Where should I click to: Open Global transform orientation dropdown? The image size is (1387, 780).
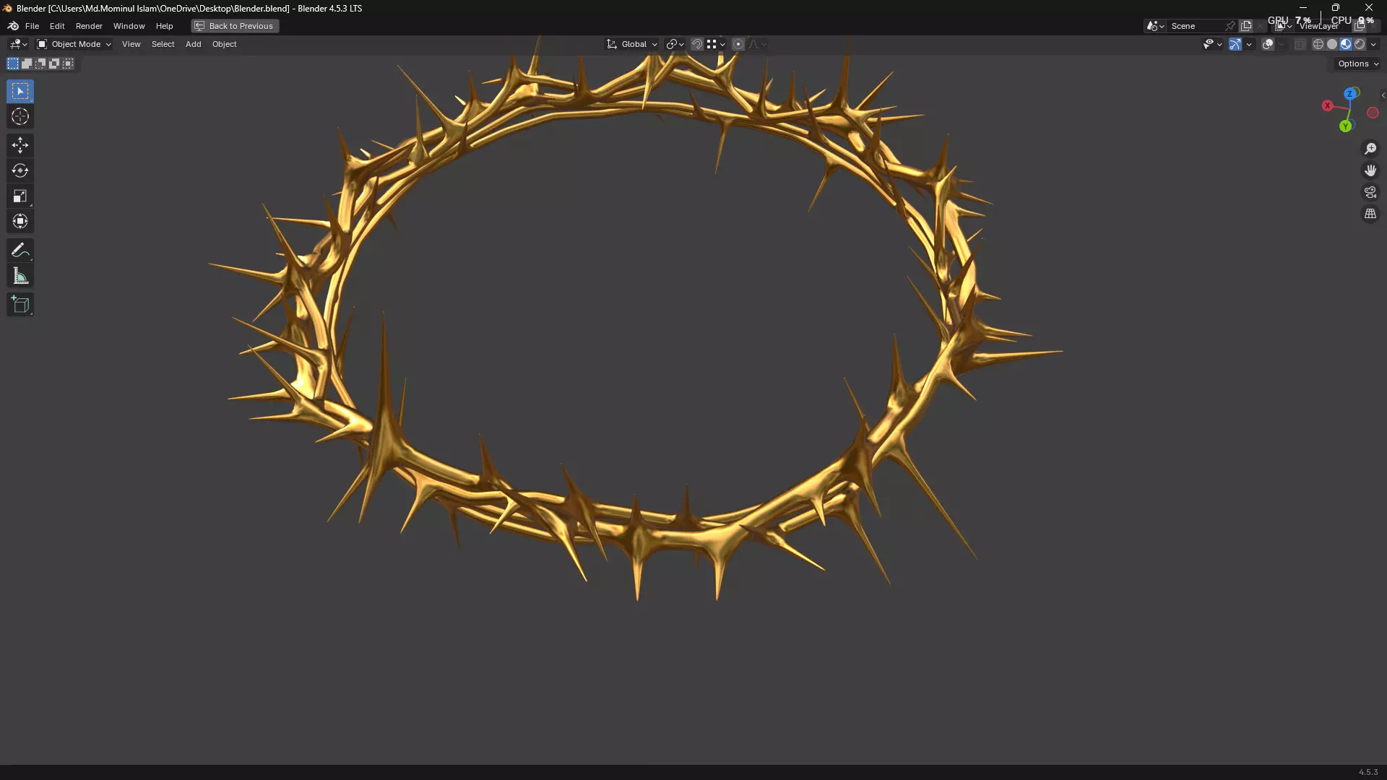coord(632,44)
